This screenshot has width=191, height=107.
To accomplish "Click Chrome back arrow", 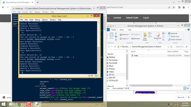I will [x=3, y=7].
